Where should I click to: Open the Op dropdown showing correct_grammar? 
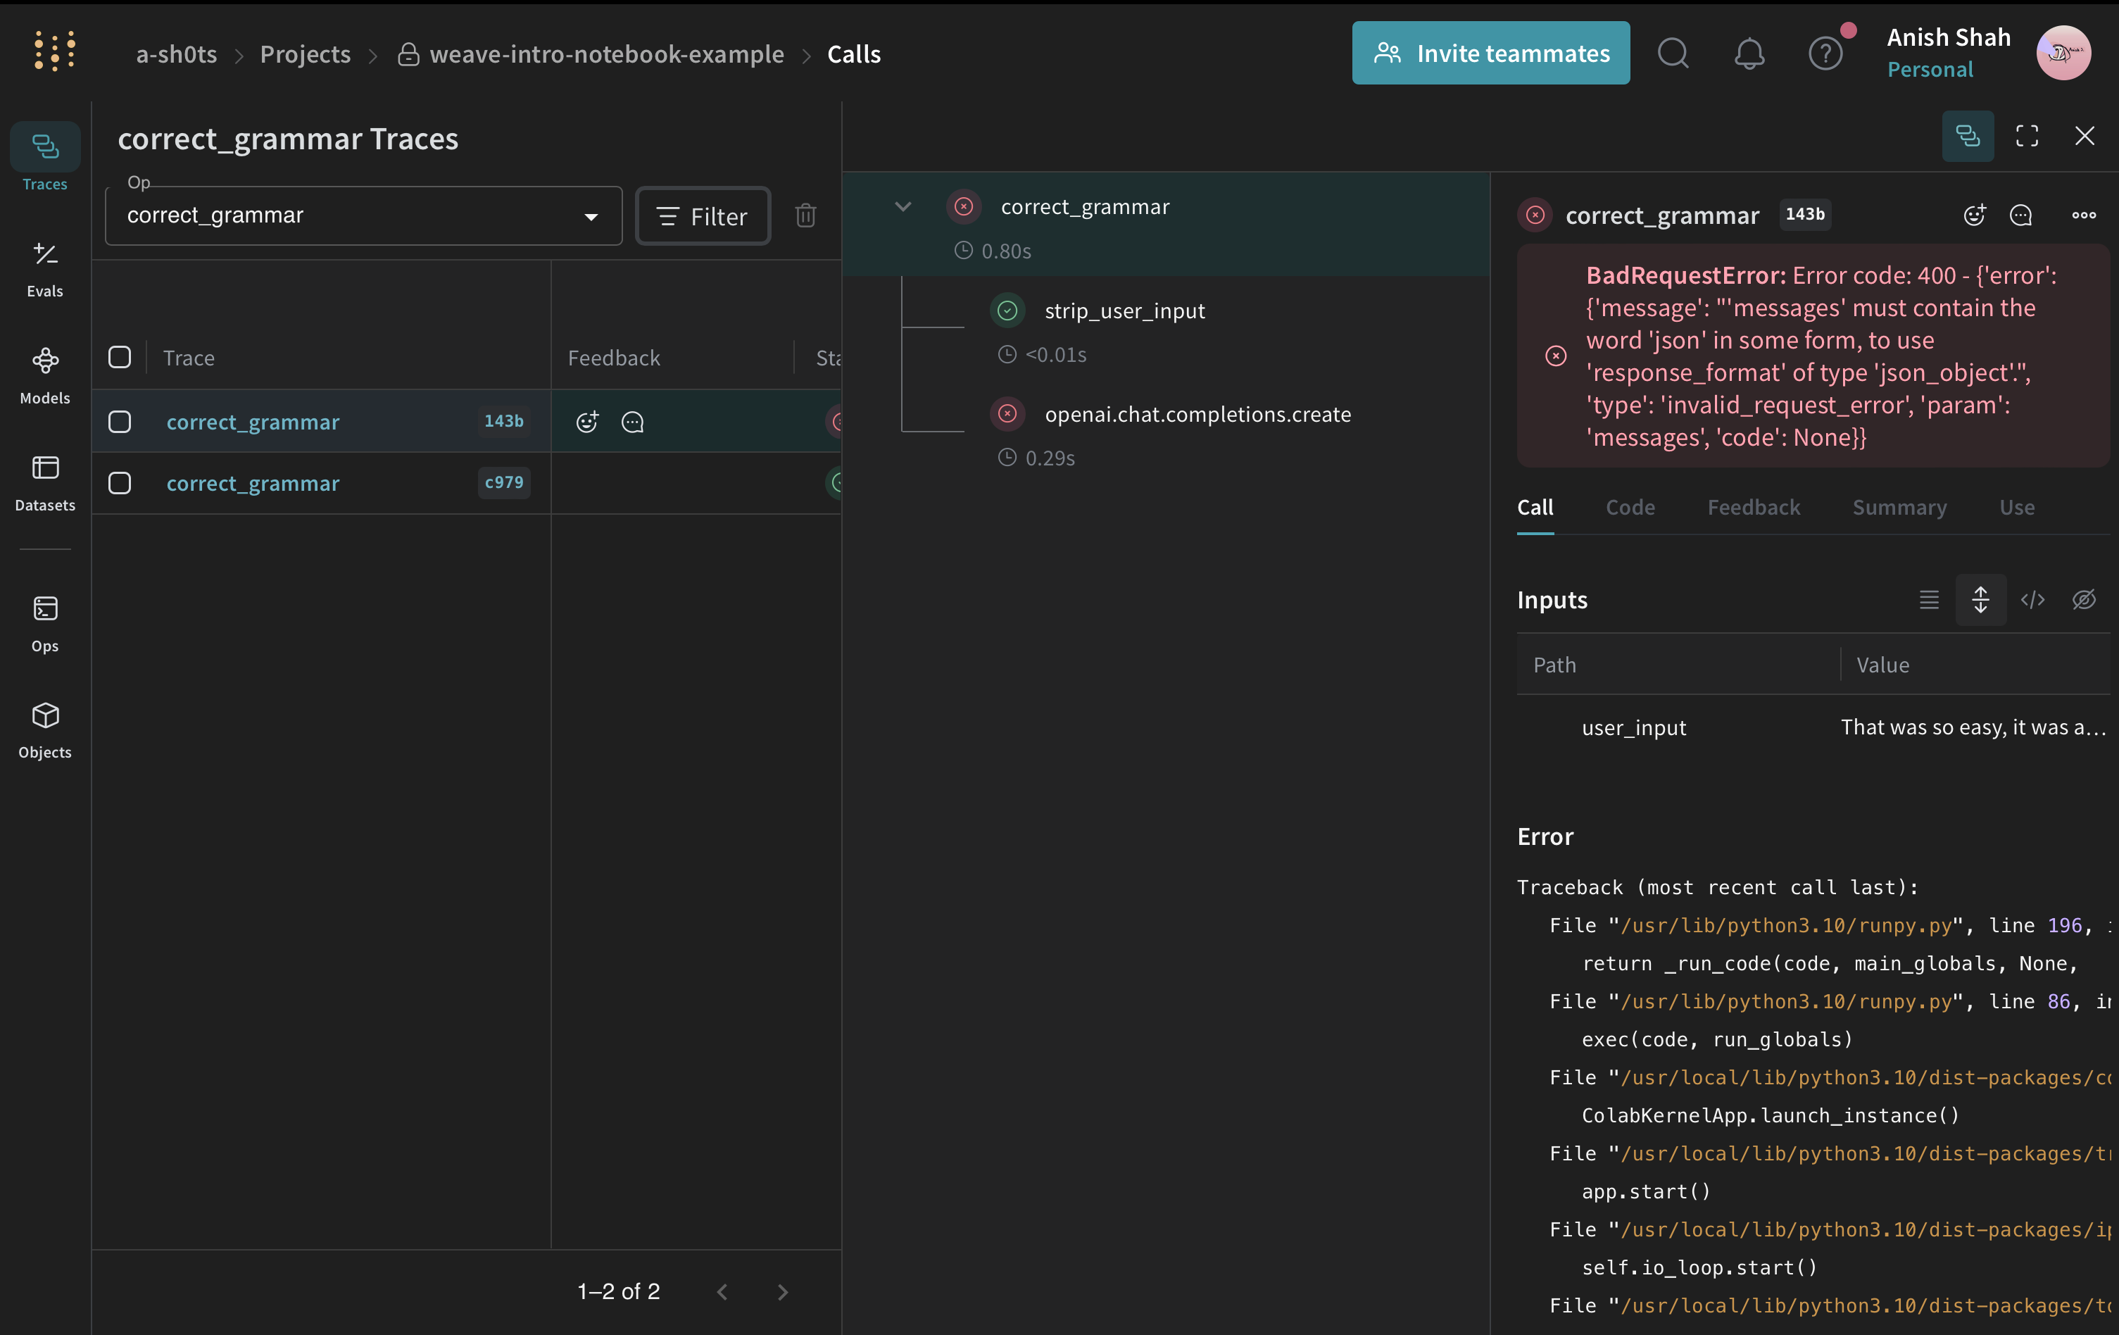pos(363,215)
